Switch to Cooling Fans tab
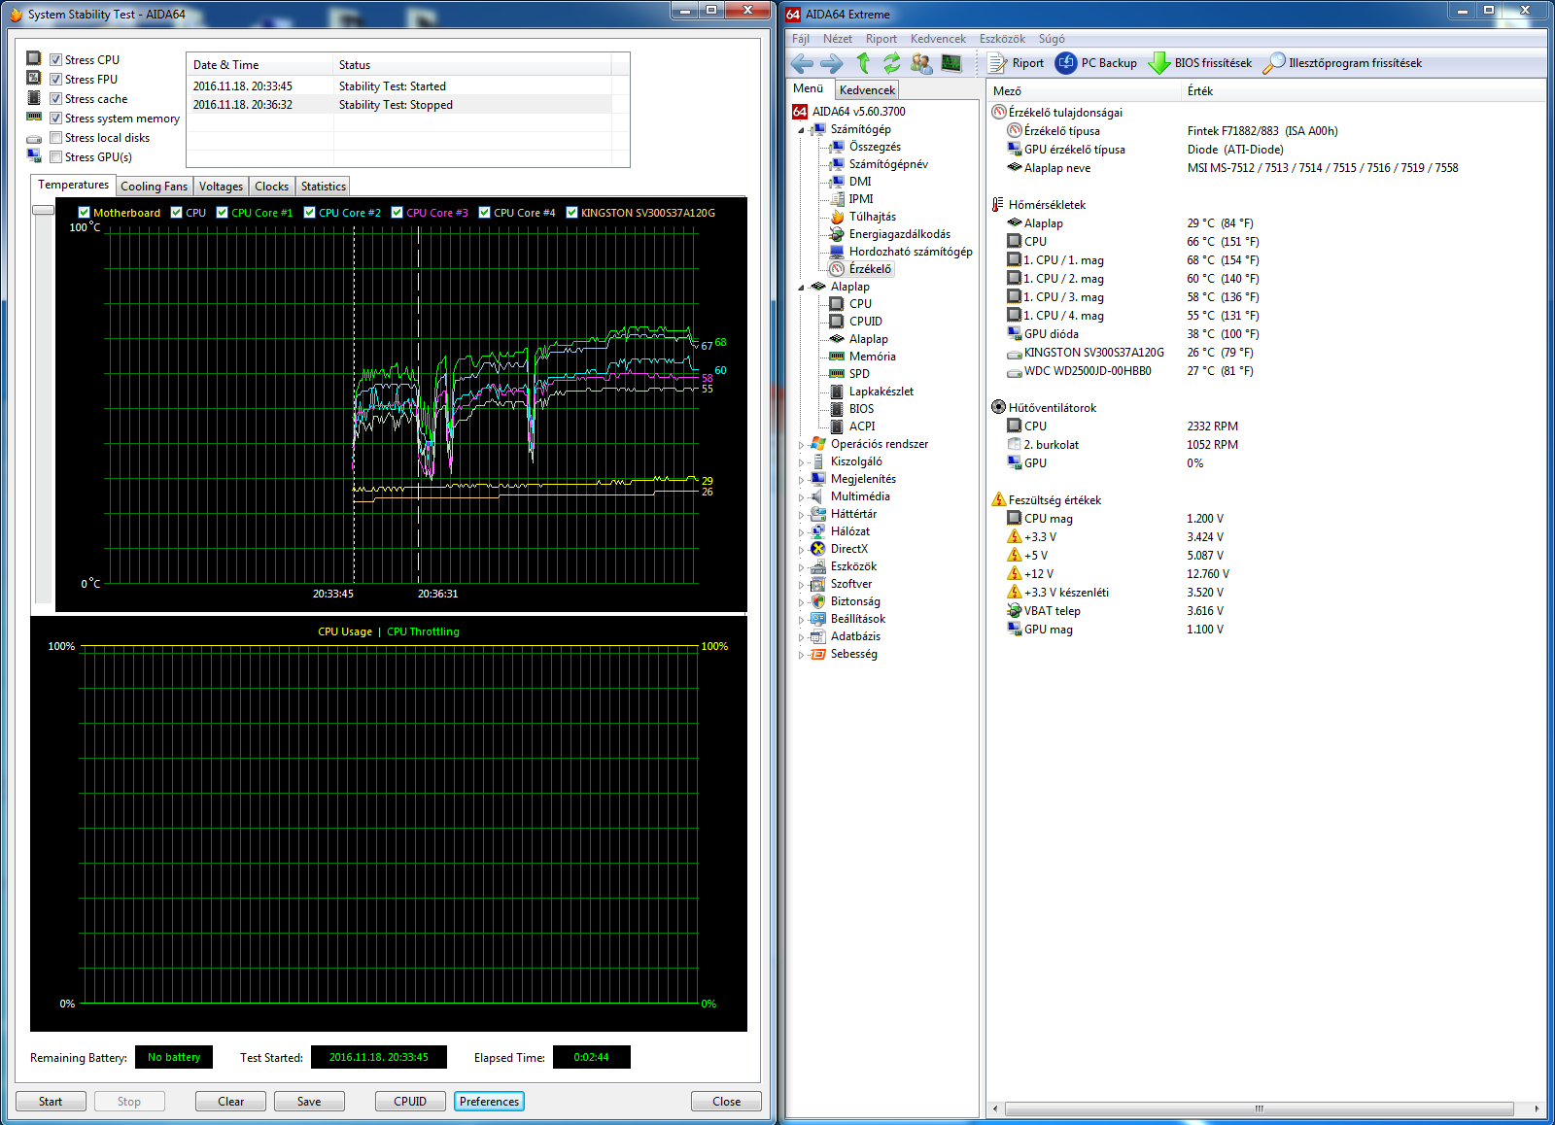Screen dimensions: 1555x1125 (154, 187)
